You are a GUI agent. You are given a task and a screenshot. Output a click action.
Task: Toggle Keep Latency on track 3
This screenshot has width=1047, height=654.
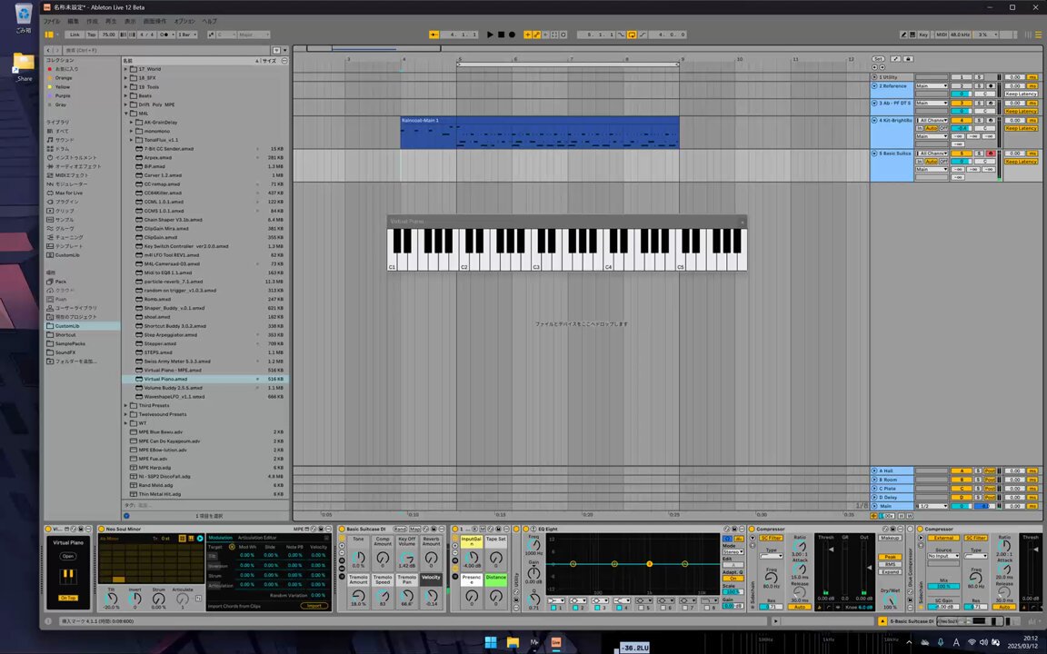(x=1021, y=112)
